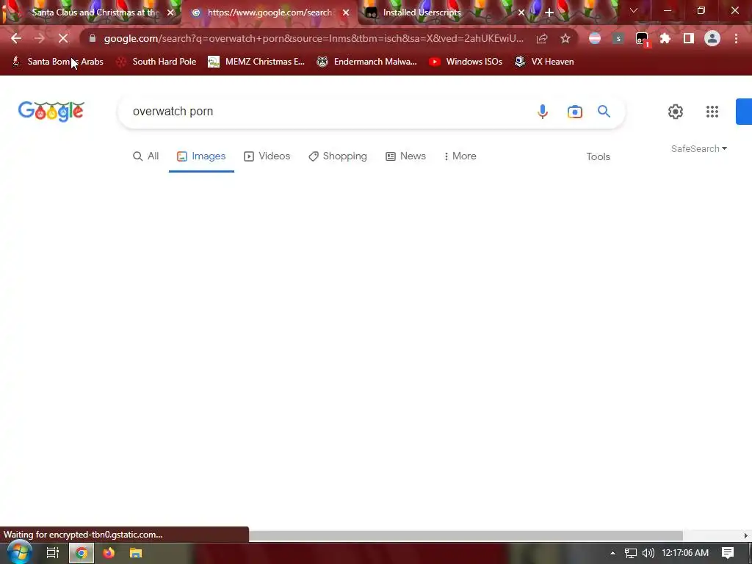Image resolution: width=752 pixels, height=564 pixels.
Task: Go back to the previous page
Action: 16,38
